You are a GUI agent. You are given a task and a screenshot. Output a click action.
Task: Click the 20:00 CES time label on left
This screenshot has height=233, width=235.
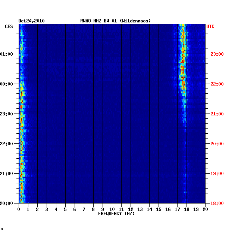[6, 204]
